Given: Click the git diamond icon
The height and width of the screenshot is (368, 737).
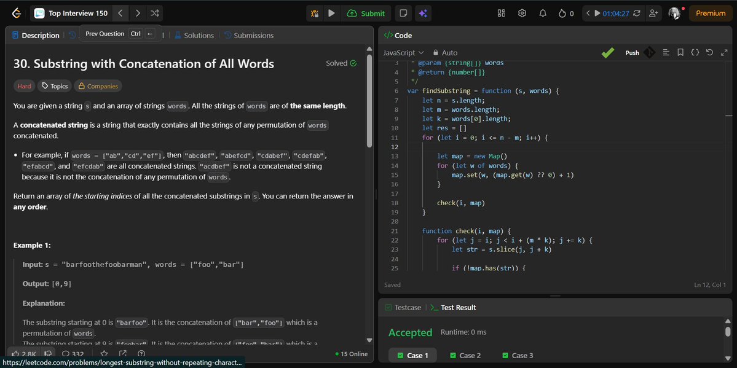Looking at the screenshot, I should click(649, 53).
